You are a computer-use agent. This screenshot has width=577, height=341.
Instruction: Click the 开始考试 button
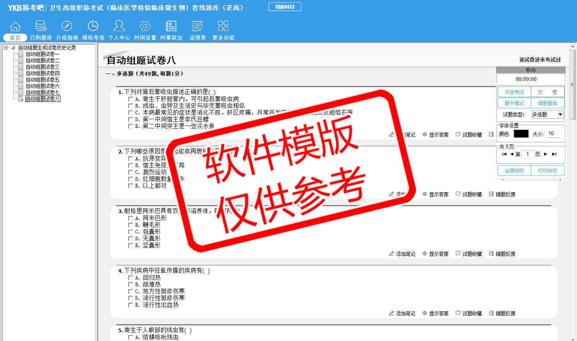[514, 92]
